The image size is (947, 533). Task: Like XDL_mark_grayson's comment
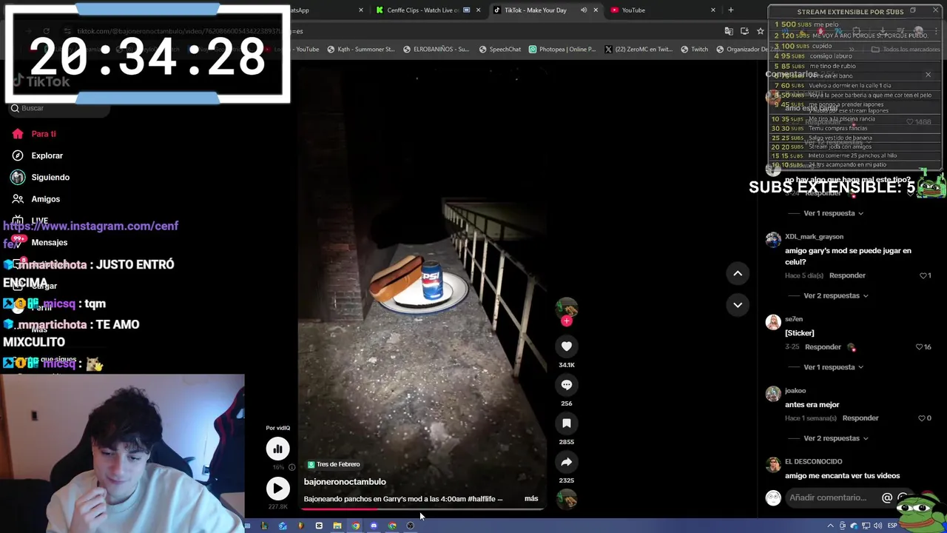coord(923,275)
